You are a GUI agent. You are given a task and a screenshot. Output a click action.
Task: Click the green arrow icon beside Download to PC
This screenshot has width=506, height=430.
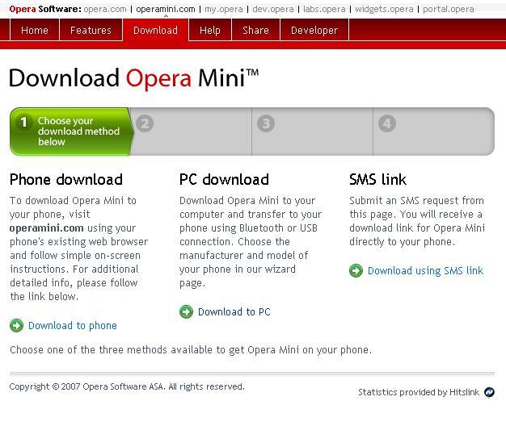click(186, 311)
